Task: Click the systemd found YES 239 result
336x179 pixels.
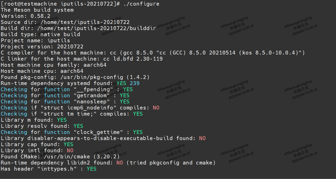Action: (128, 83)
